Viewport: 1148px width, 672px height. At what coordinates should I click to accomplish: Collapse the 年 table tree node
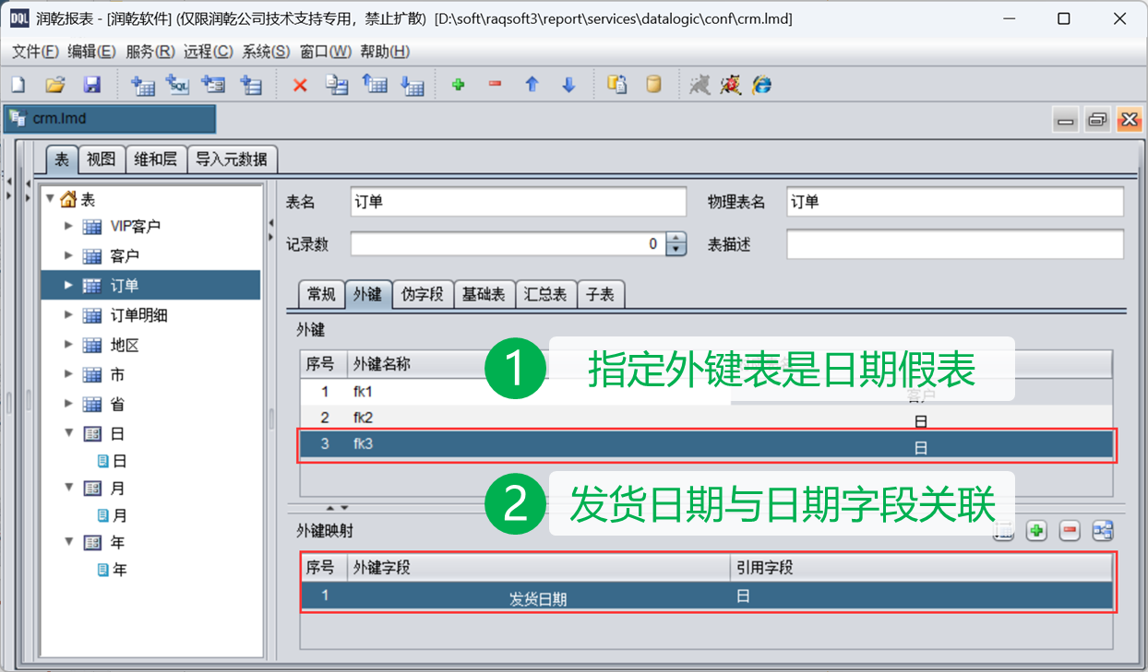coord(69,542)
